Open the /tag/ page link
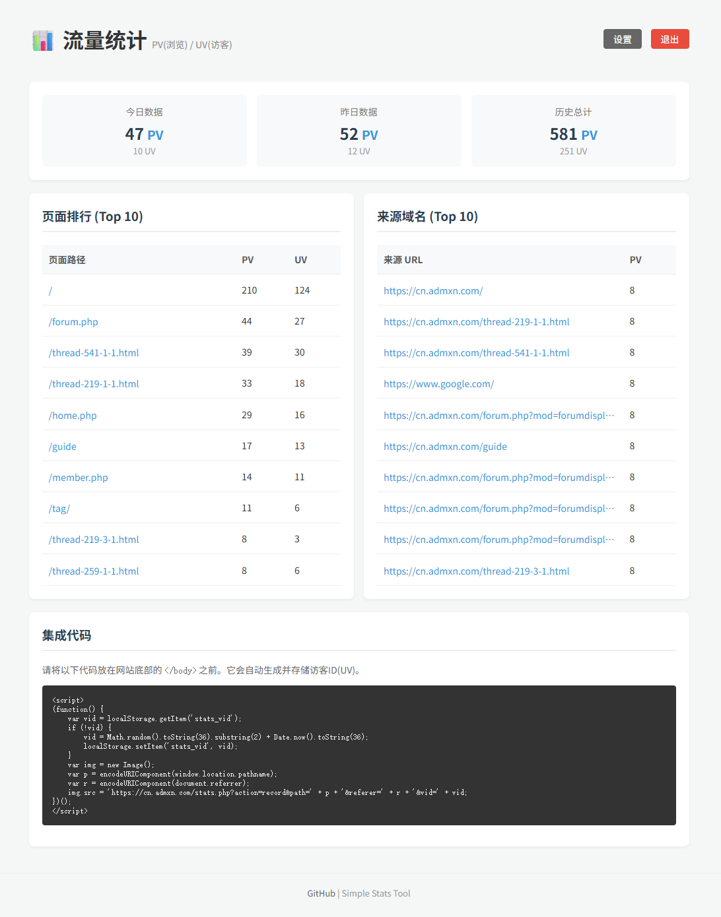This screenshot has width=721, height=917. coord(59,508)
